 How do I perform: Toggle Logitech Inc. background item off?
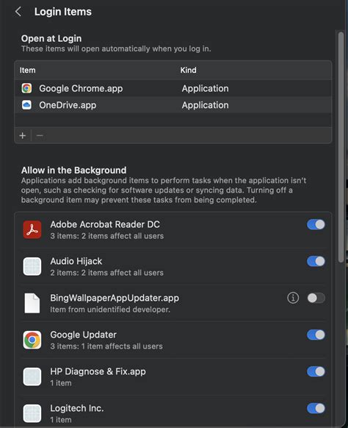316,408
